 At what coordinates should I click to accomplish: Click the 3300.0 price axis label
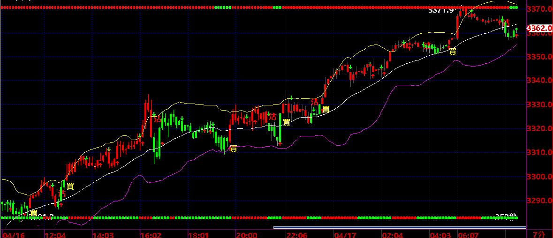539,176
